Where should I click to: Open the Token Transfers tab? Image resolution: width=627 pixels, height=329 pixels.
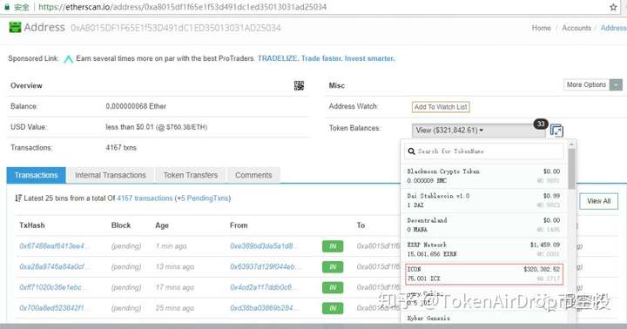191,175
